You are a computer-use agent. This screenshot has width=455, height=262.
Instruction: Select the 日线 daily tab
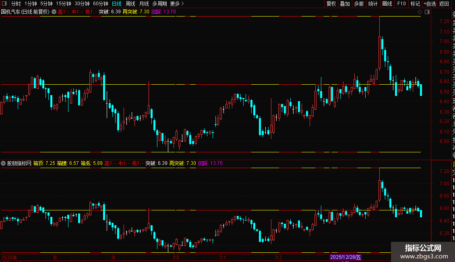(x=117, y=4)
